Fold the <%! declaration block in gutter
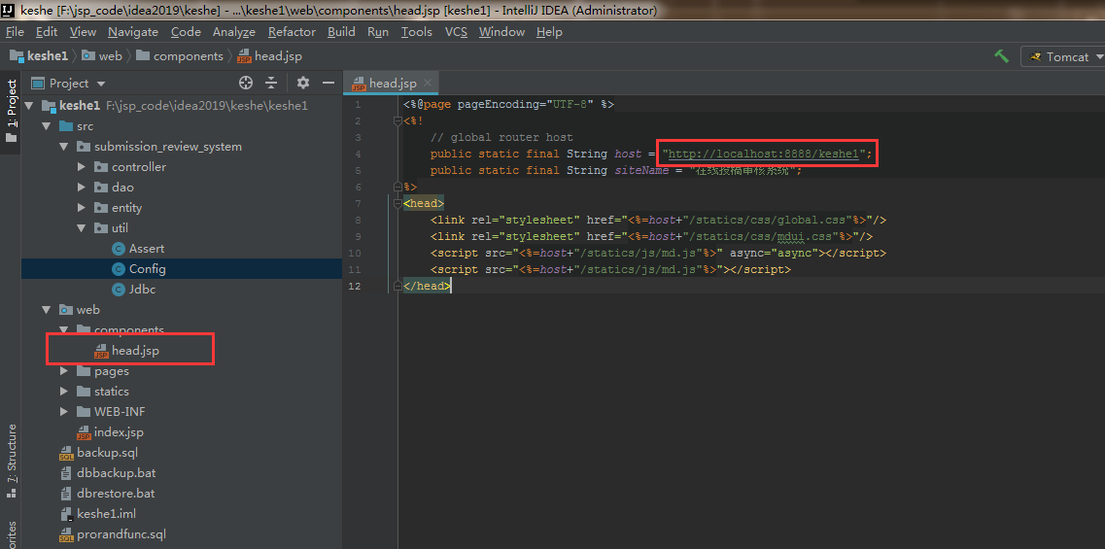Image resolution: width=1105 pixels, height=549 pixels. click(x=397, y=120)
